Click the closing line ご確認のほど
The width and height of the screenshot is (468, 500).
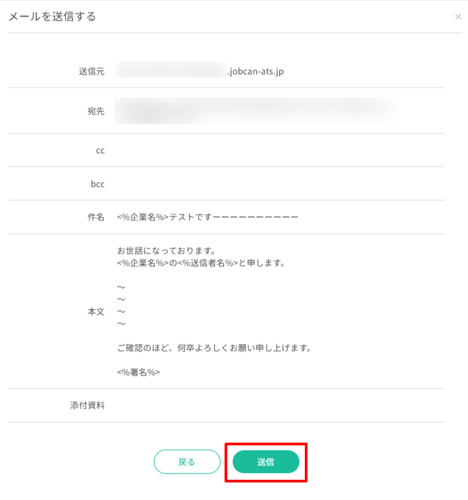click(212, 348)
